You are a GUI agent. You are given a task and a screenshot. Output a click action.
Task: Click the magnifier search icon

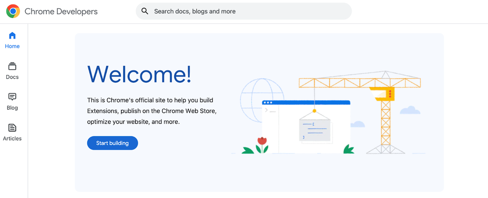[x=145, y=11]
